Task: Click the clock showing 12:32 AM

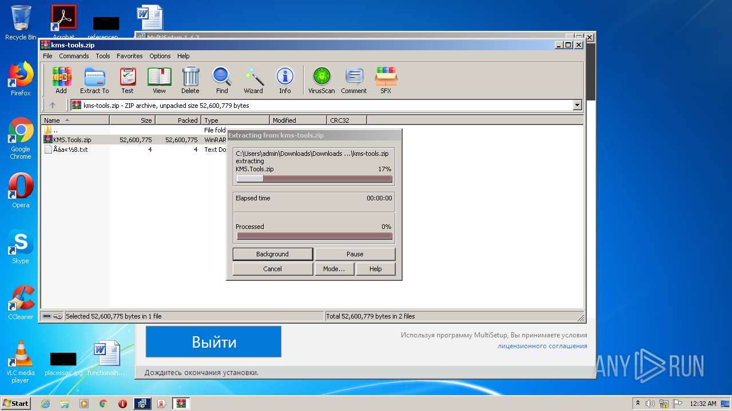Action: (703, 404)
